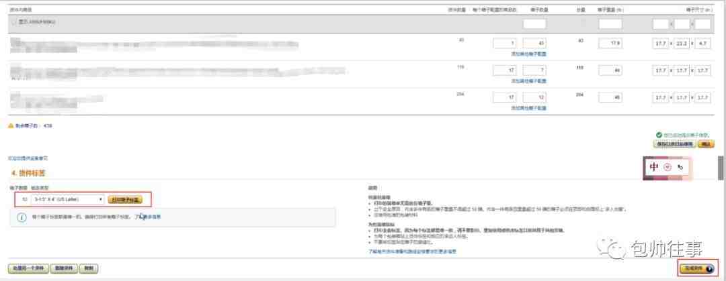Click the box weight field showing 17.9
This screenshot has height=281, width=726.
pyautogui.click(x=610, y=44)
